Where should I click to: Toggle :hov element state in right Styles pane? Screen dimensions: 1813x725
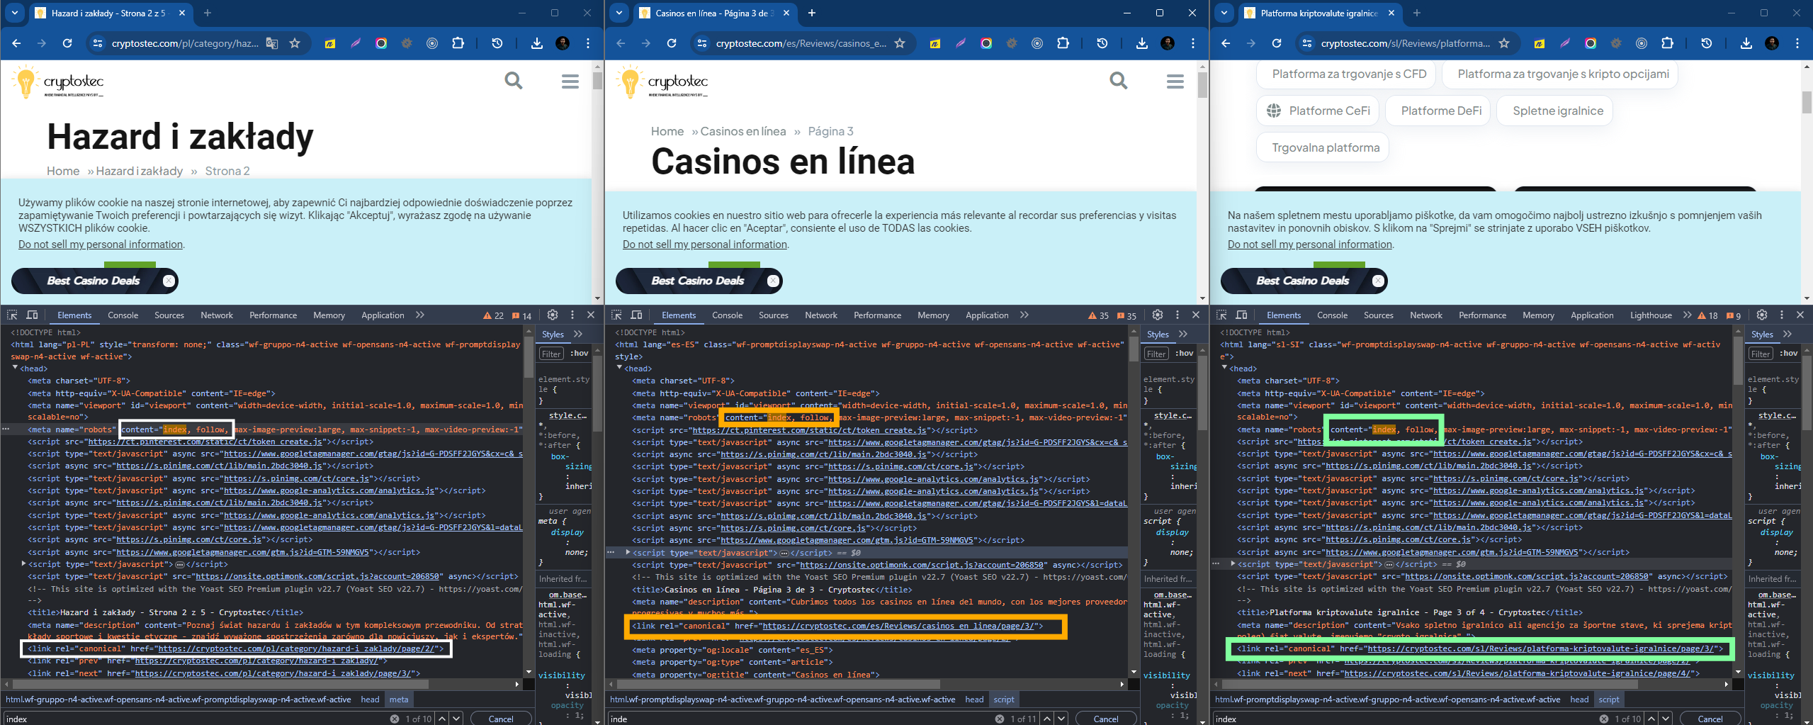coord(1789,353)
